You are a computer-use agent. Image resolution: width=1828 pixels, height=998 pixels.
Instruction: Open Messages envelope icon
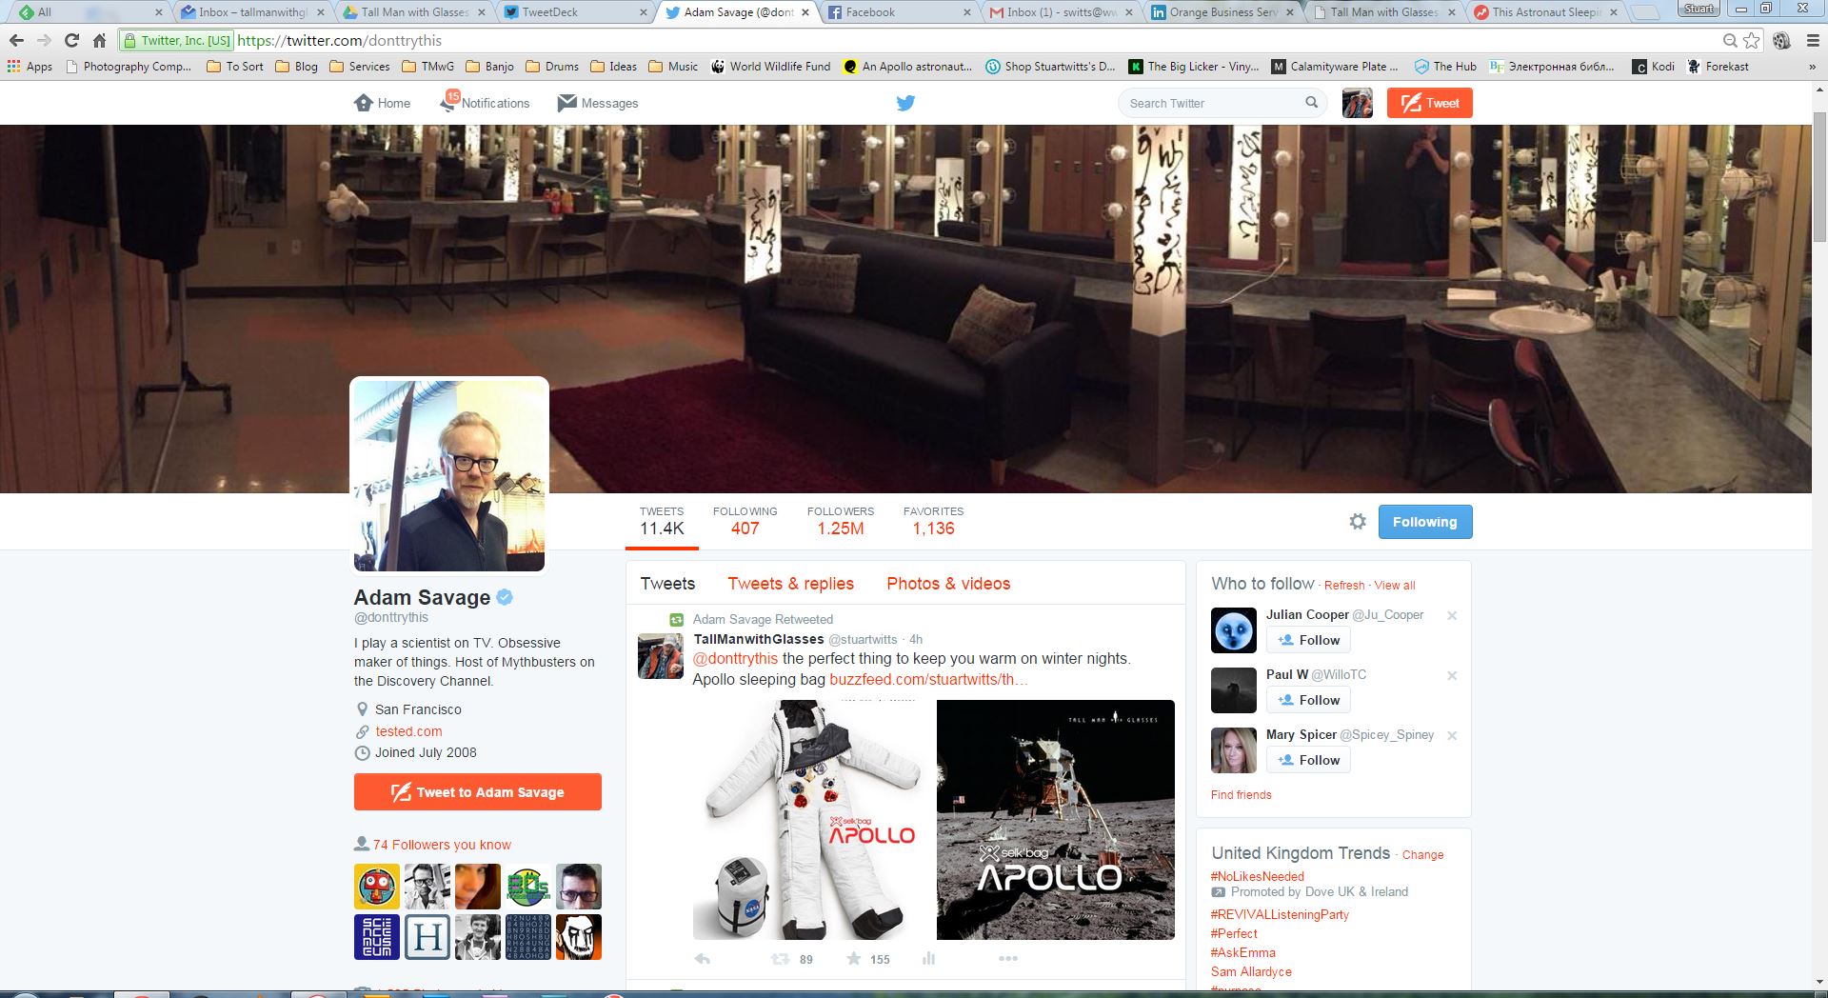pos(567,103)
